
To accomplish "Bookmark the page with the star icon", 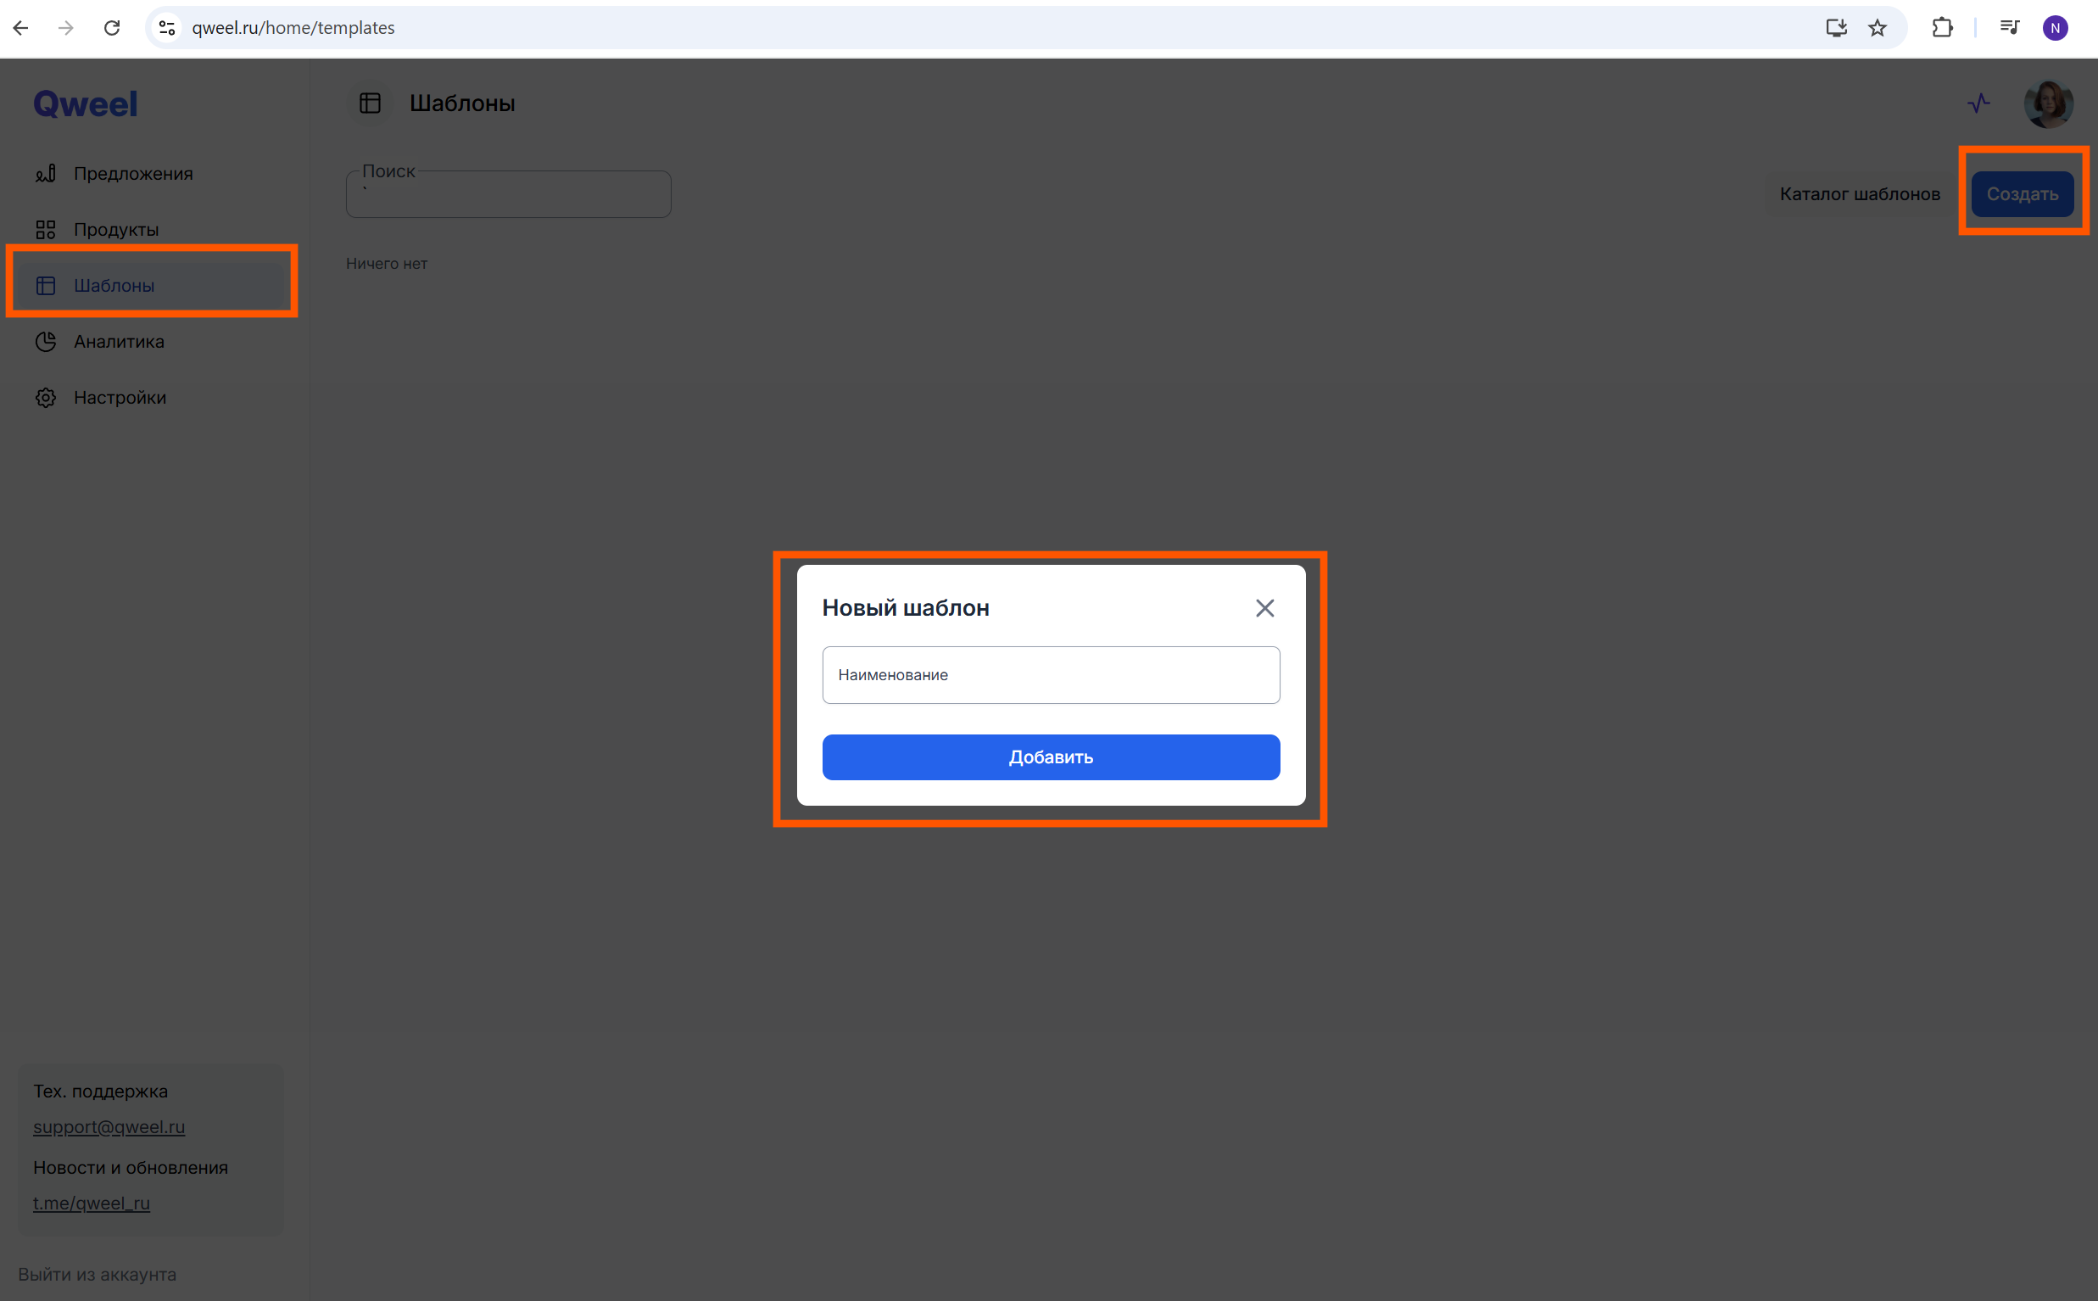I will 1877,28.
